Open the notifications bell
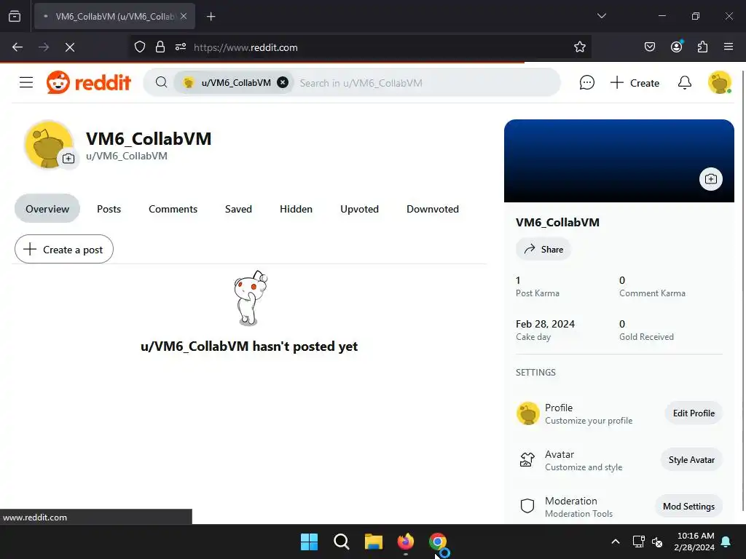The width and height of the screenshot is (746, 559). (x=685, y=83)
